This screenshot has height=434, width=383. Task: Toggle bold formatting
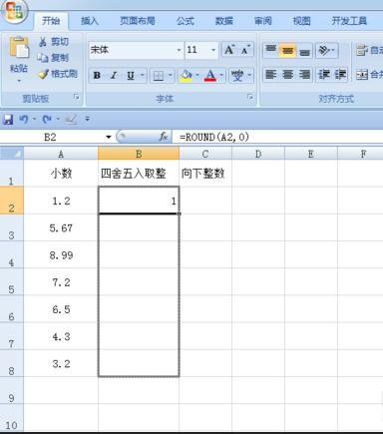97,76
